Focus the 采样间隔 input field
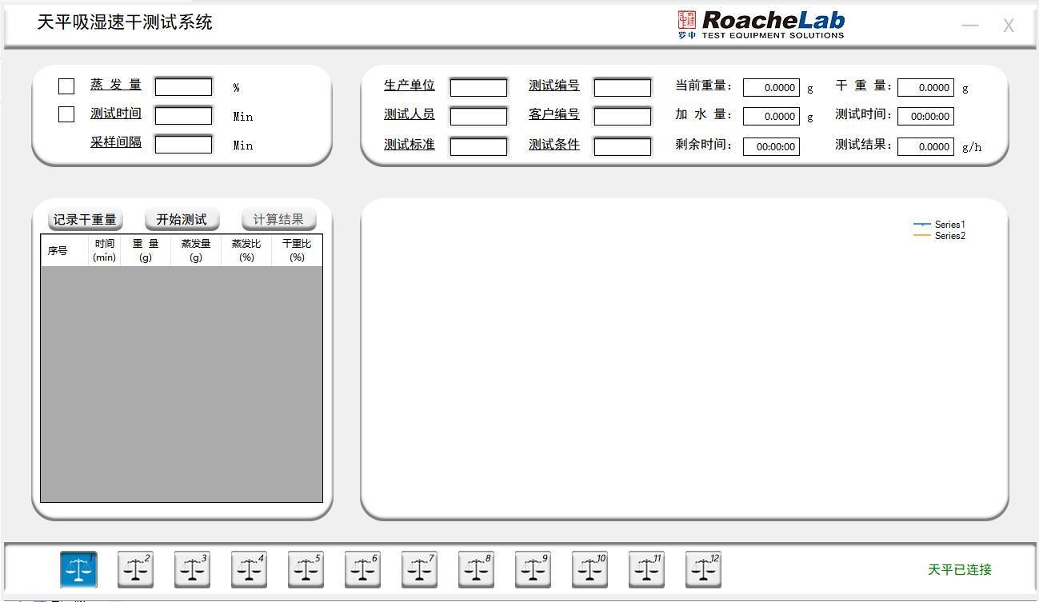The width and height of the screenshot is (1039, 602). point(183,145)
